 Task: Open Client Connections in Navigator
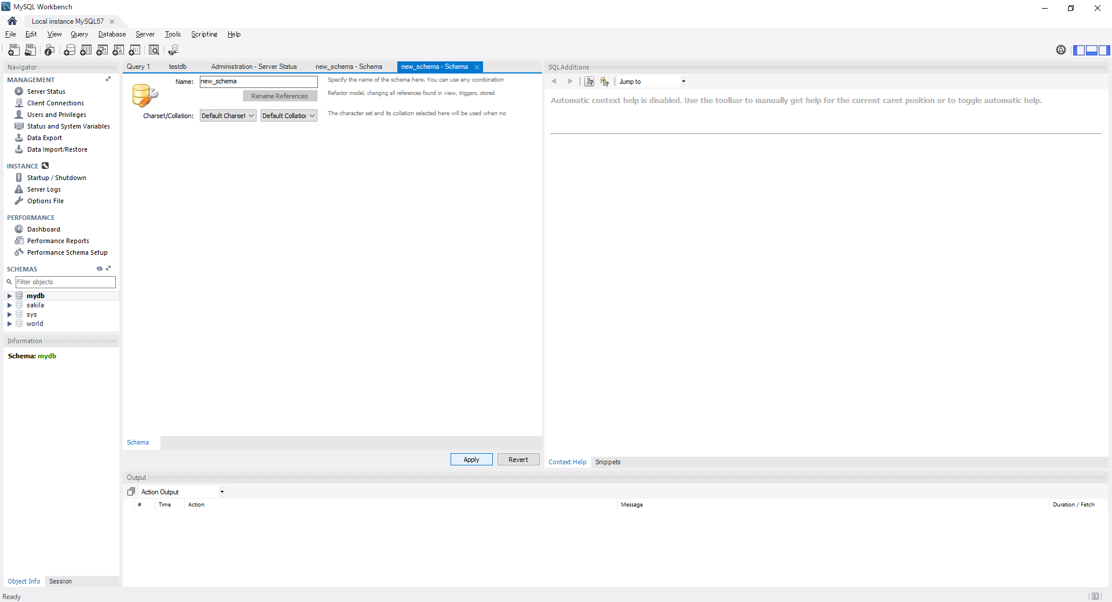[55, 103]
